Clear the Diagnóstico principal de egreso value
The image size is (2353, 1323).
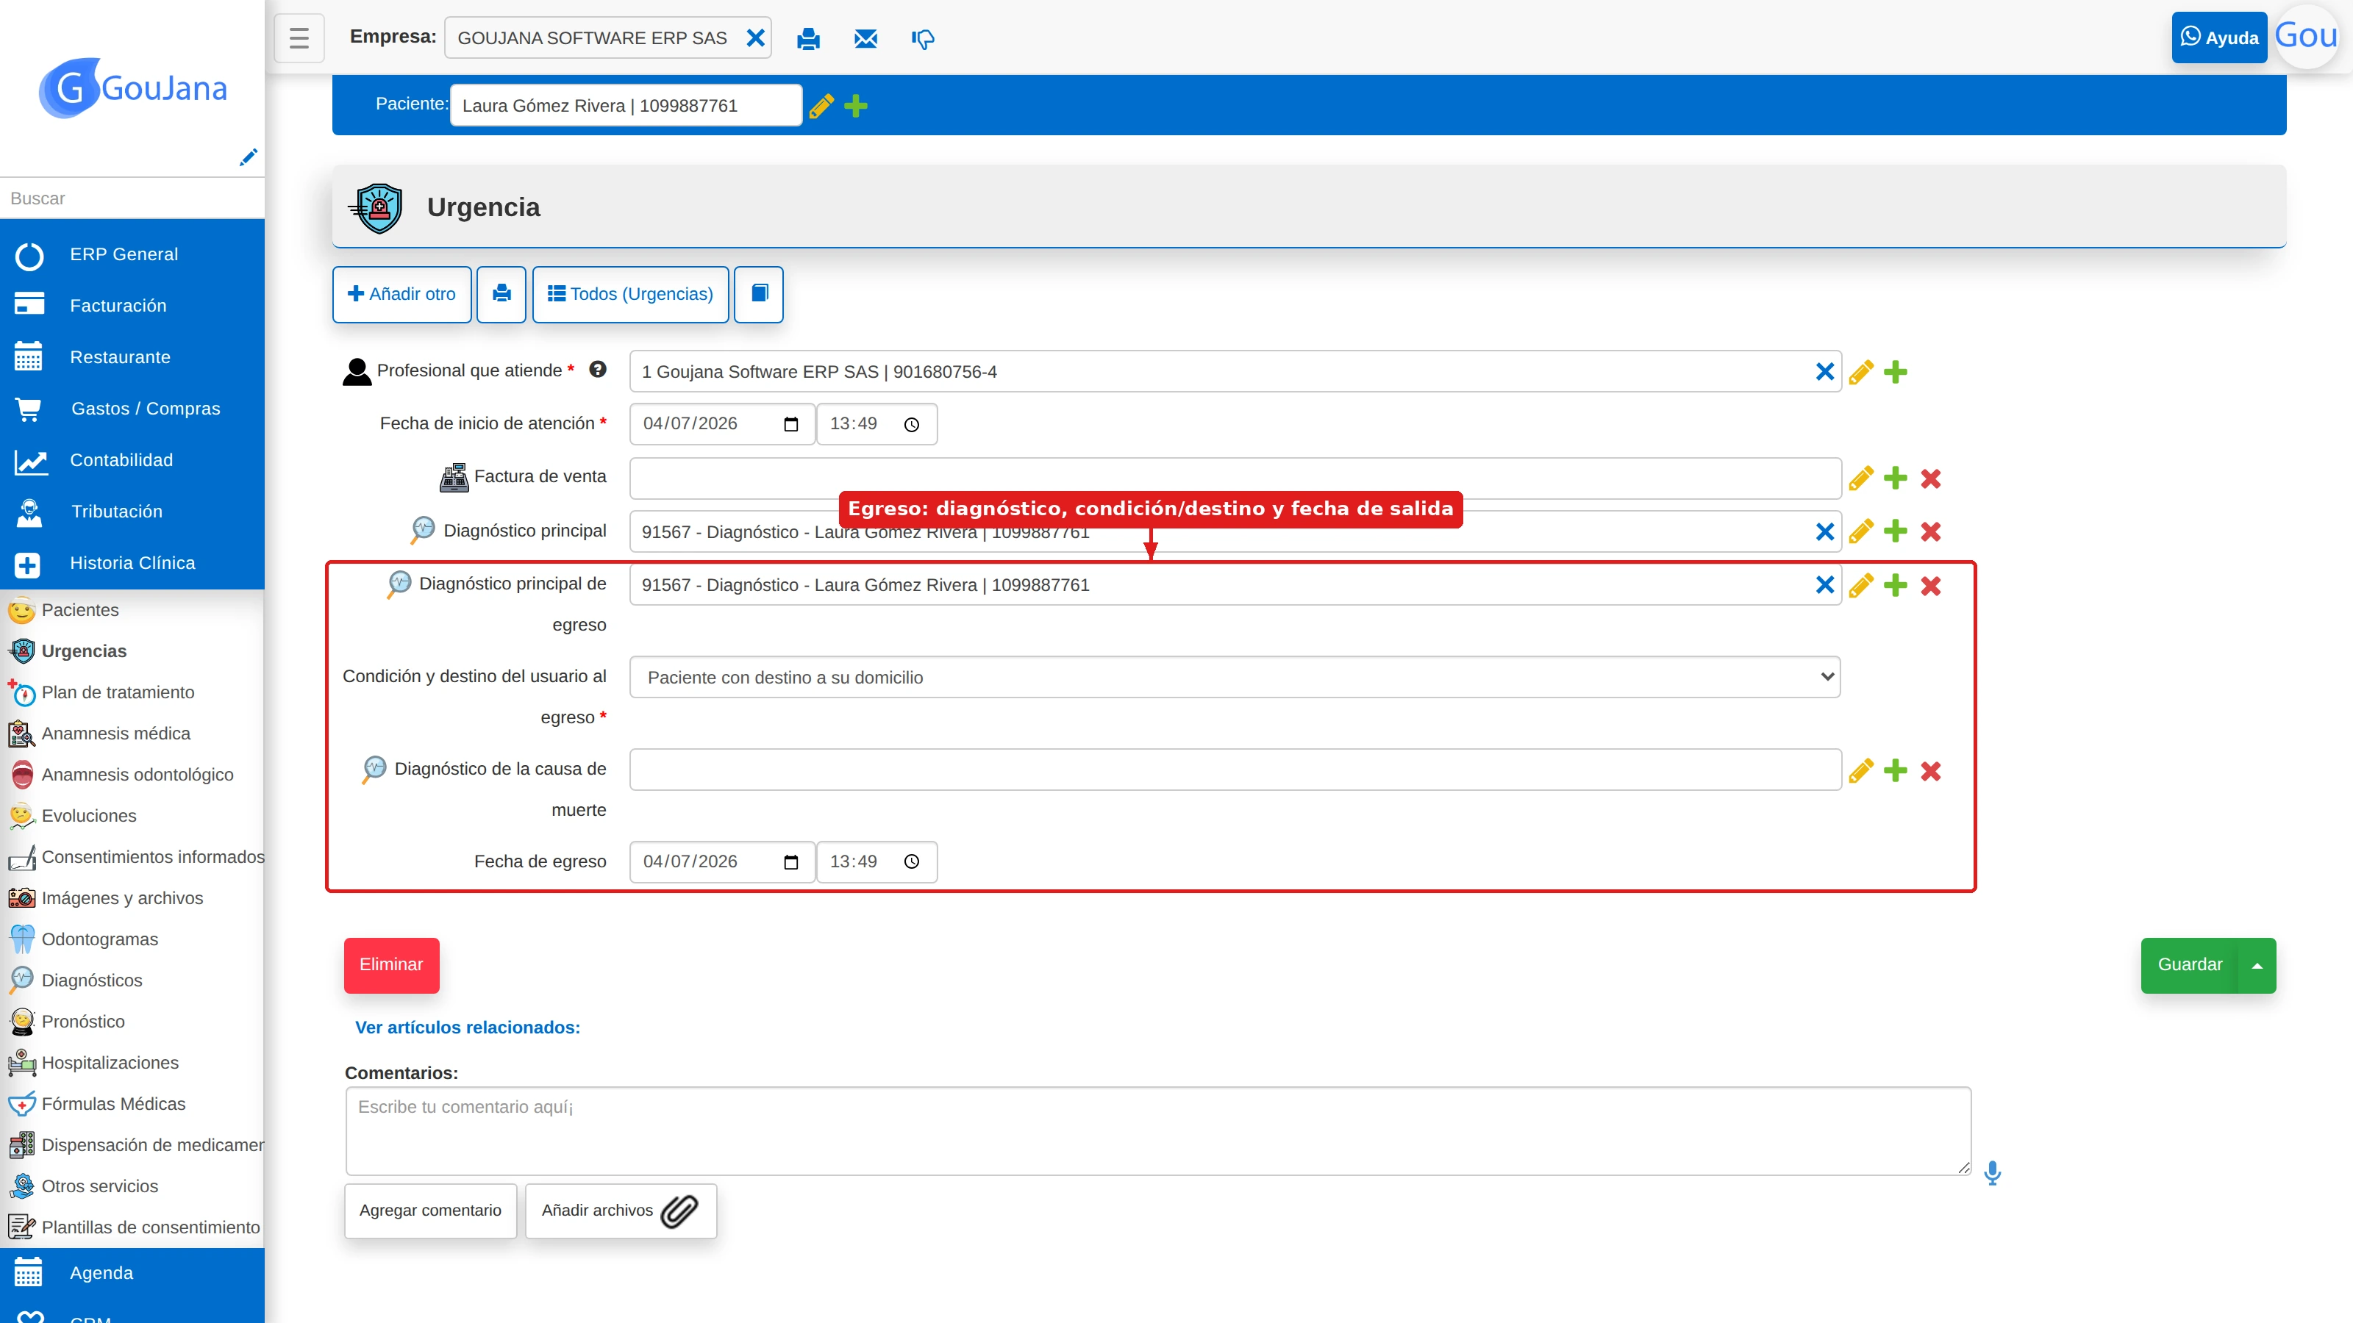click(x=1824, y=585)
